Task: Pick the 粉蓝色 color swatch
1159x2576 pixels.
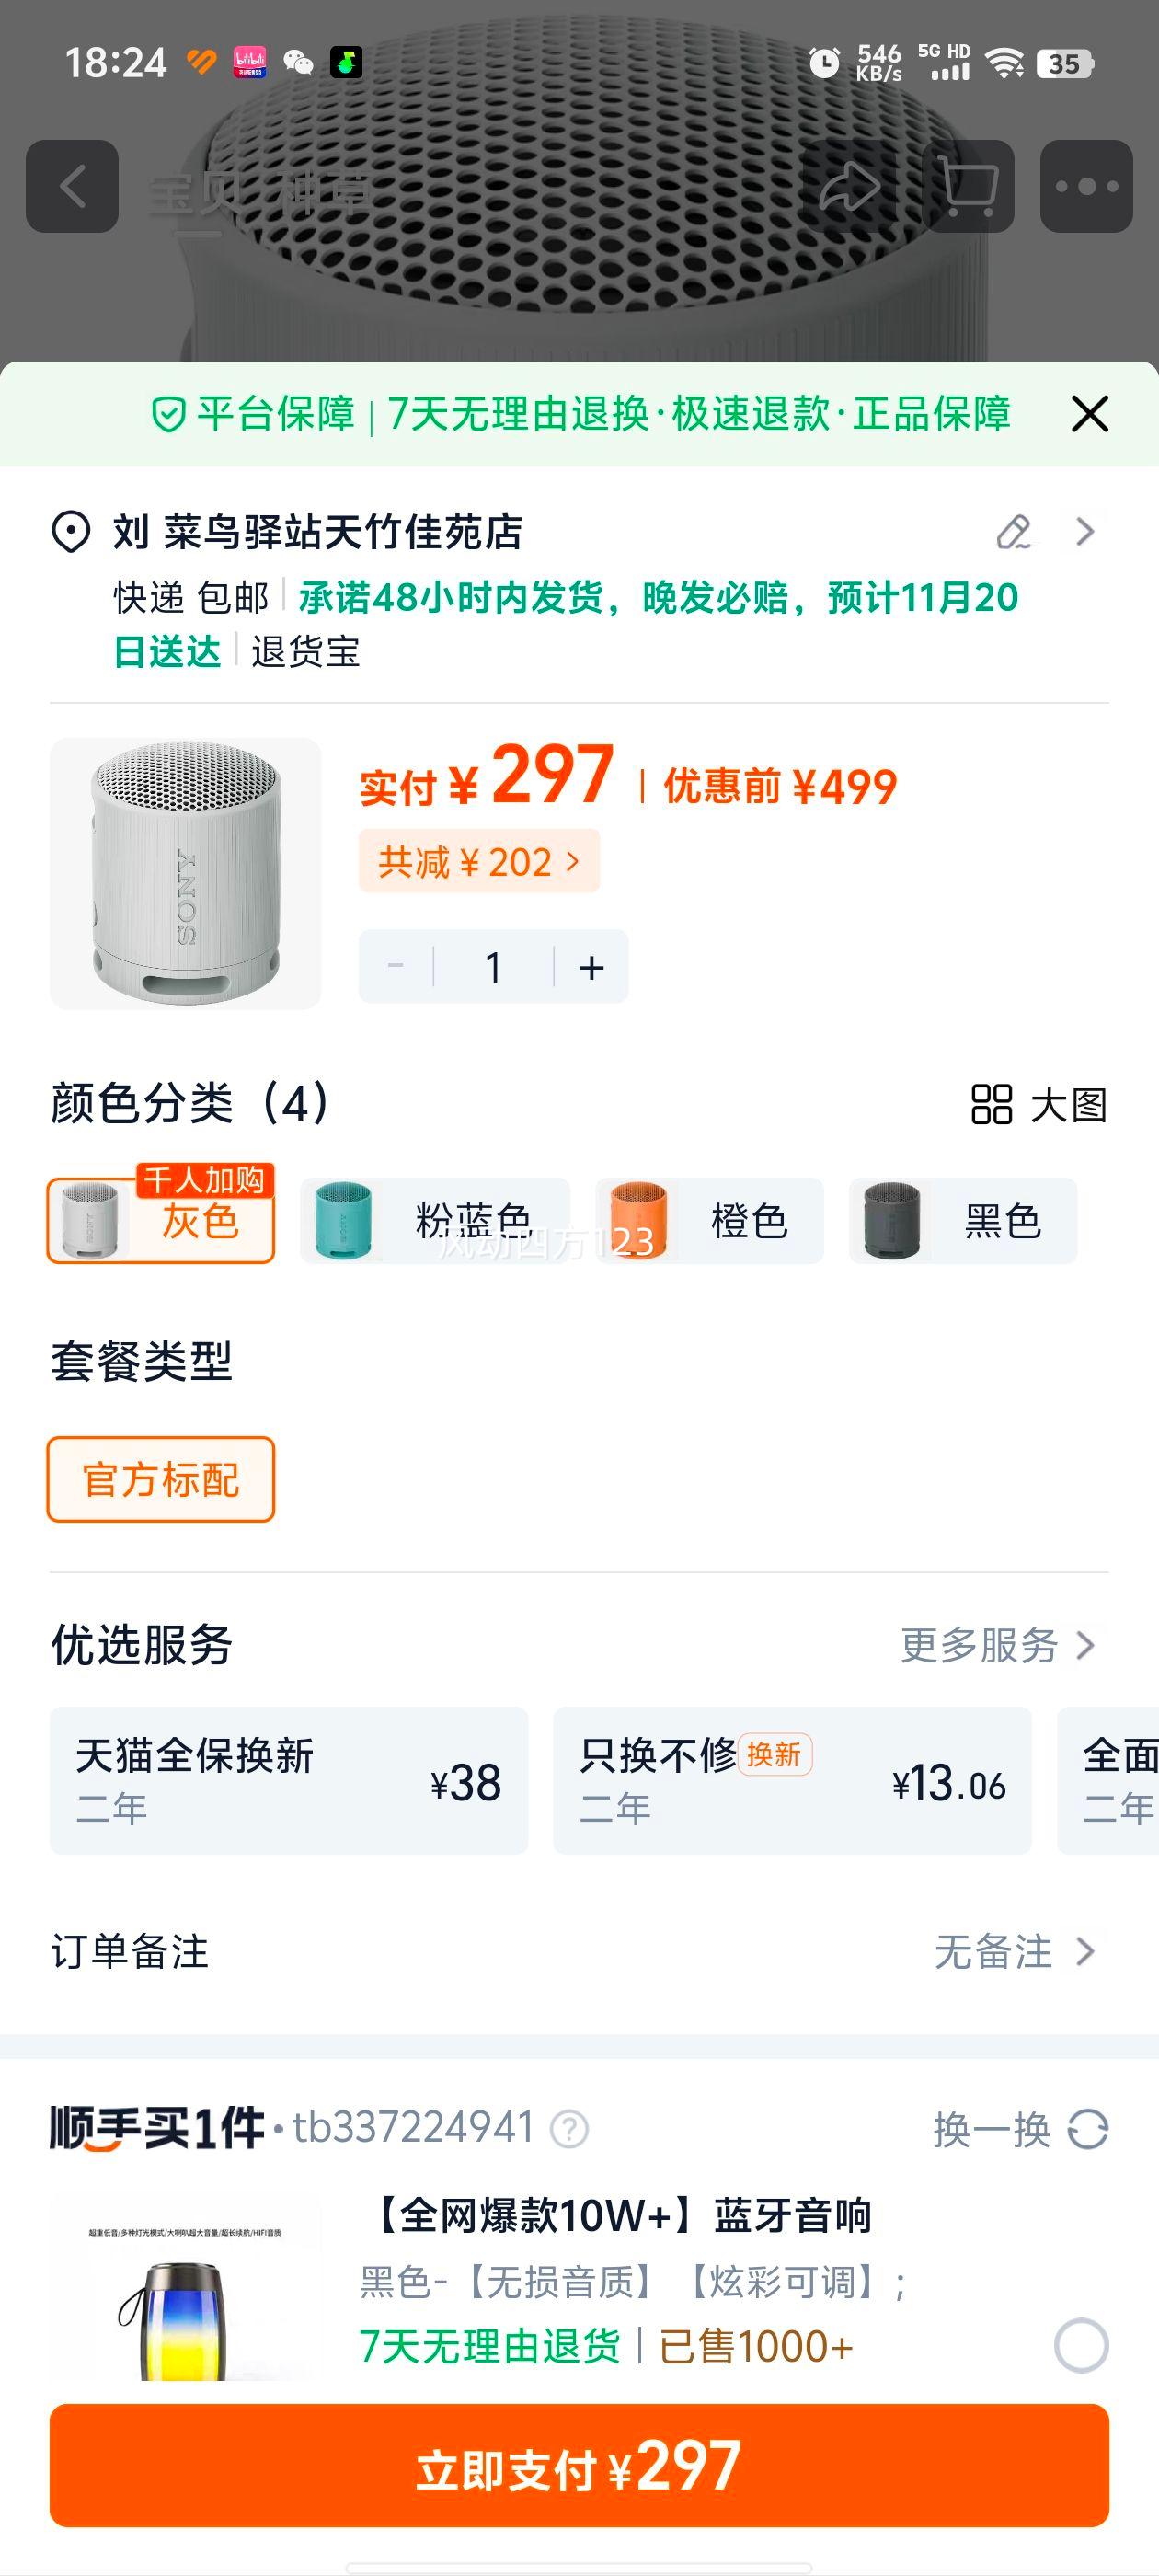Action: click(x=435, y=1221)
